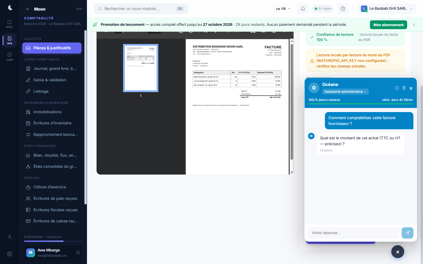Click the Mon abonnement button
The width and height of the screenshot is (423, 264).
(388, 25)
